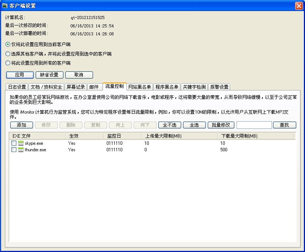Click the 上传最大限制(MB) column header

180,136
